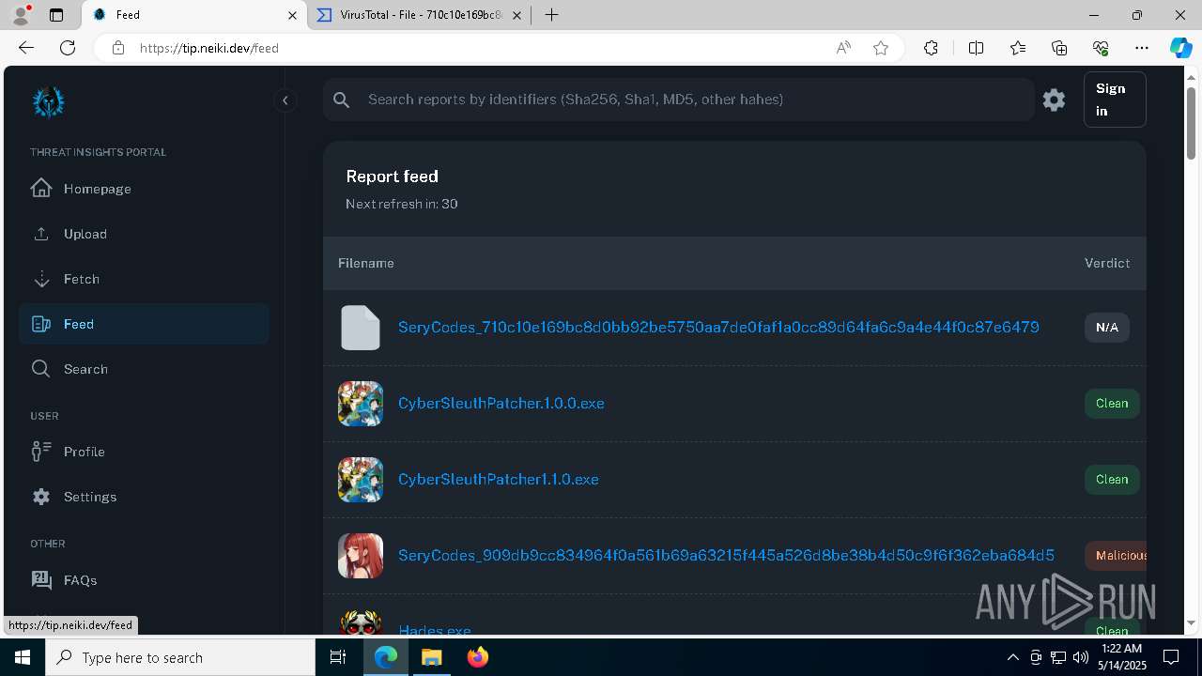Image resolution: width=1202 pixels, height=676 pixels.
Task: Open the SeryCodes_710c10e169bc report link
Action: (718, 328)
